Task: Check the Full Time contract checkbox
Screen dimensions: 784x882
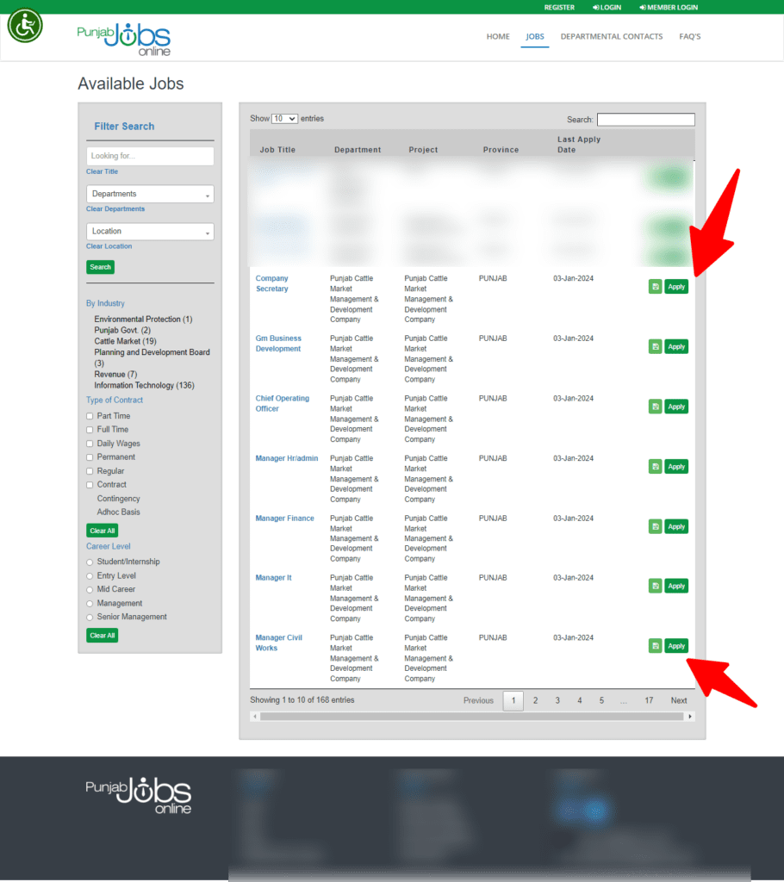Action: coord(90,430)
